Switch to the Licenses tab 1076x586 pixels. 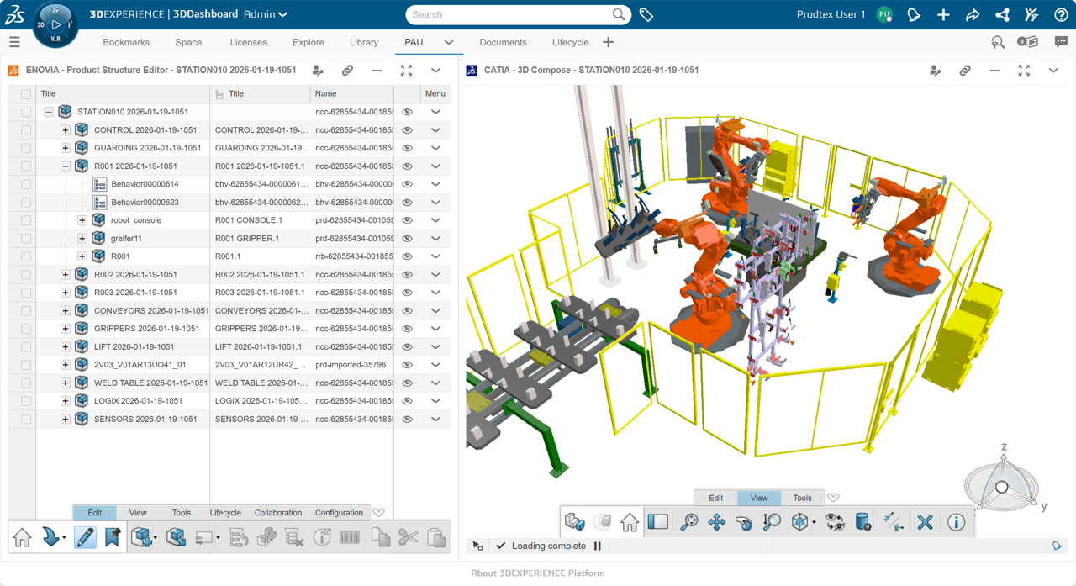tap(248, 42)
